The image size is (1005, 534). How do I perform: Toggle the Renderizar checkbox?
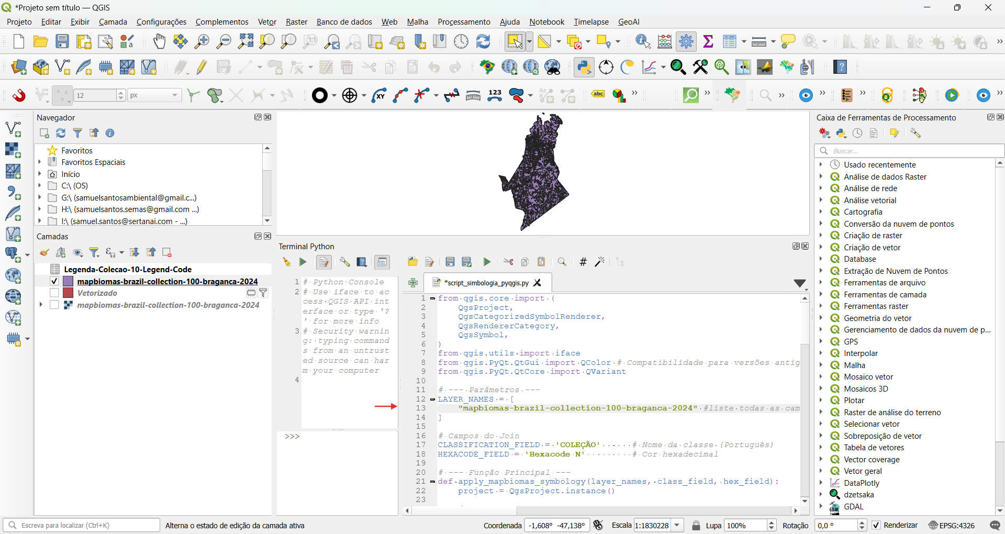[876, 525]
